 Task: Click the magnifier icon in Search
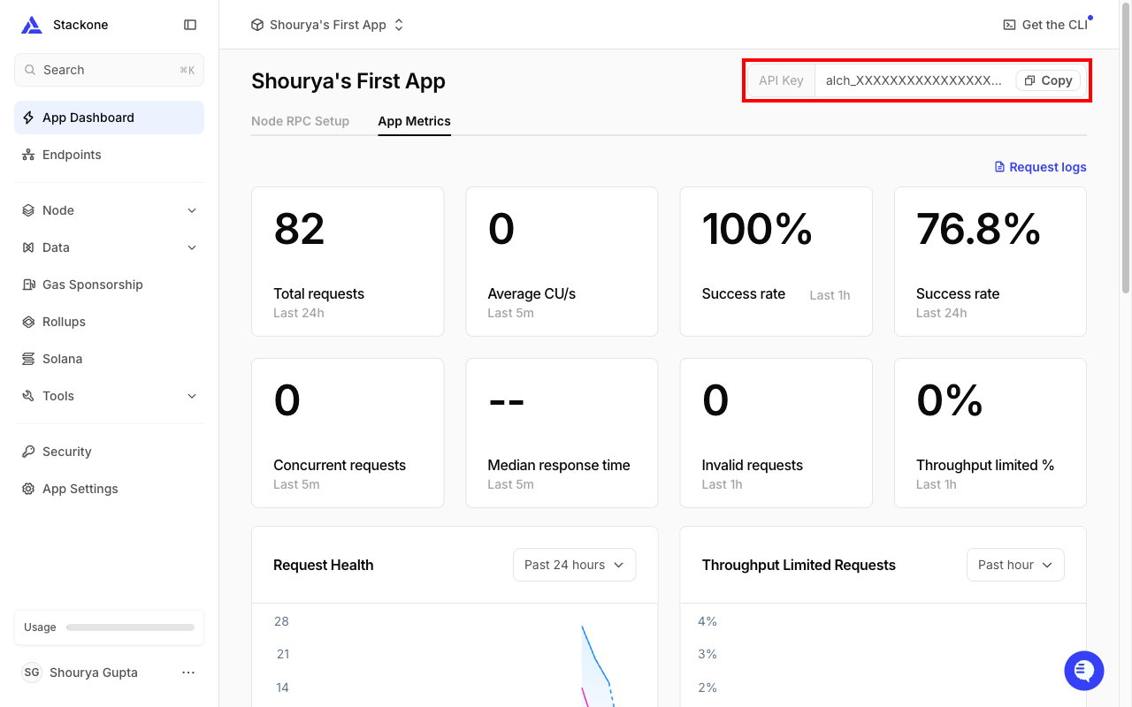click(x=30, y=70)
